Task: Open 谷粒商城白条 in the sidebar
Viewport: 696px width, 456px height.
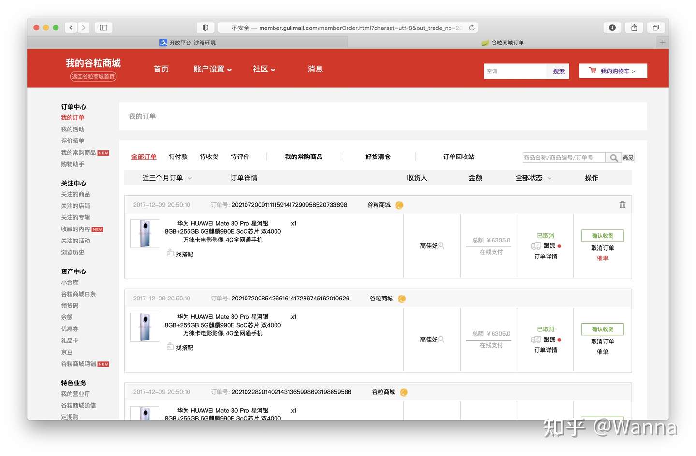Action: pyautogui.click(x=78, y=294)
